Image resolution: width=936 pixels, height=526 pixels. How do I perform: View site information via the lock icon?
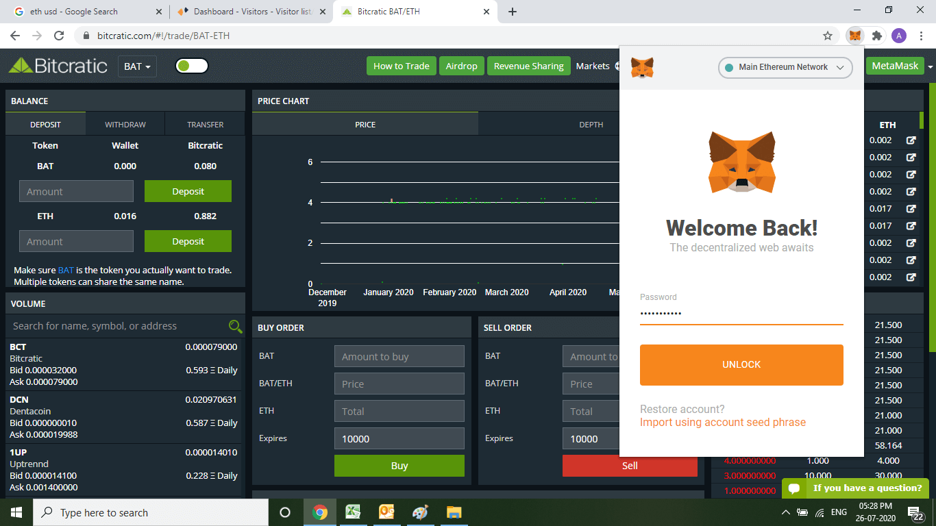tap(86, 36)
